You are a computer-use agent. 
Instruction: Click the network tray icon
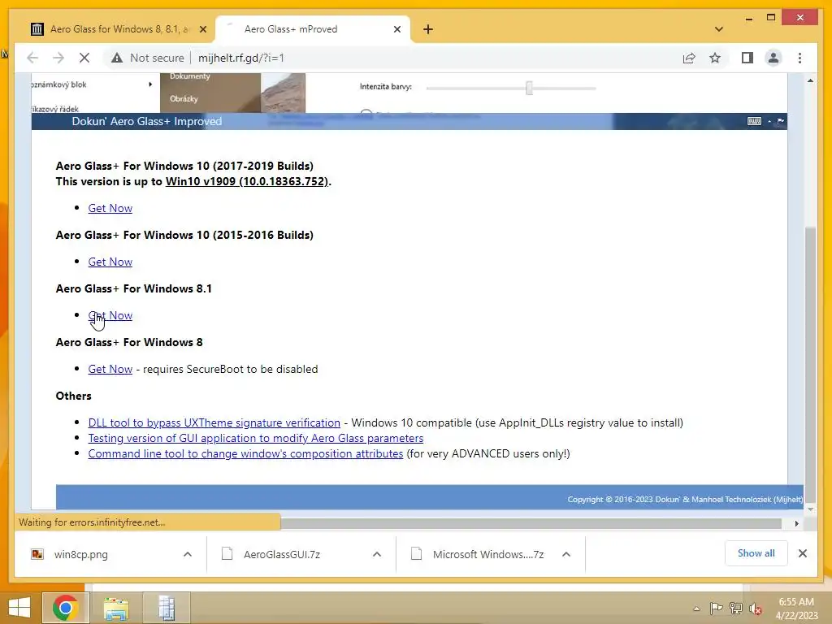point(735,609)
